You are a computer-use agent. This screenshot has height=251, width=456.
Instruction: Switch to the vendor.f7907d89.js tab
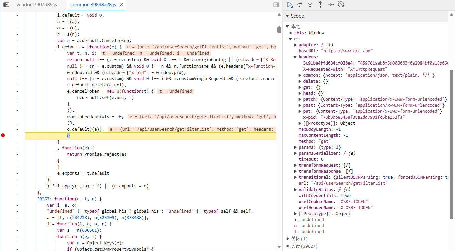[x=36, y=5]
